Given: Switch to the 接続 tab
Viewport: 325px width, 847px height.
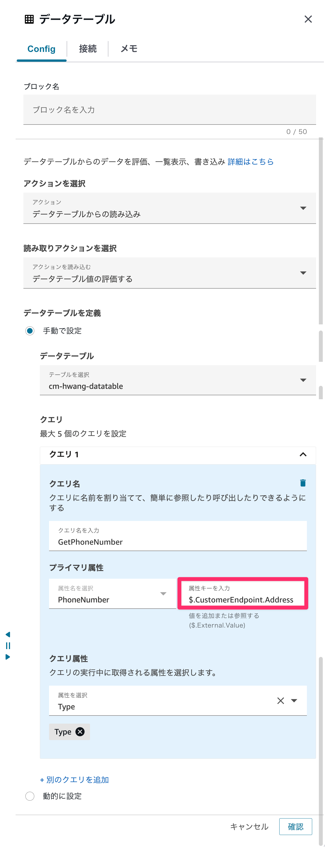Looking at the screenshot, I should click(87, 49).
